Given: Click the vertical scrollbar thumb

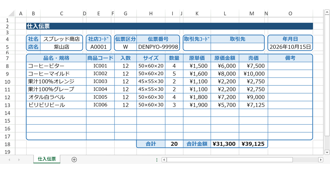Looking at the screenshot, I should (327, 76).
